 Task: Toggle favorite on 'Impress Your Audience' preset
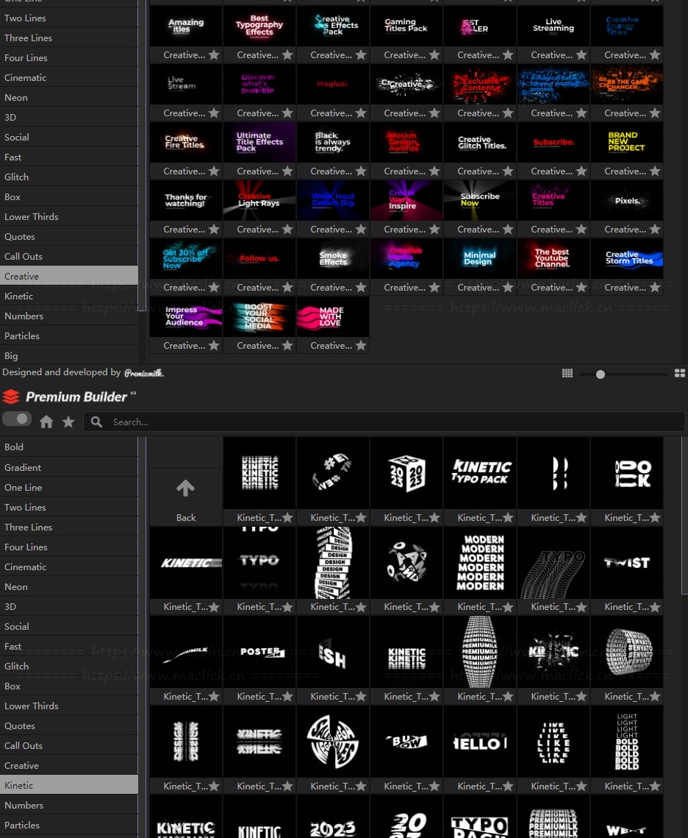(214, 346)
